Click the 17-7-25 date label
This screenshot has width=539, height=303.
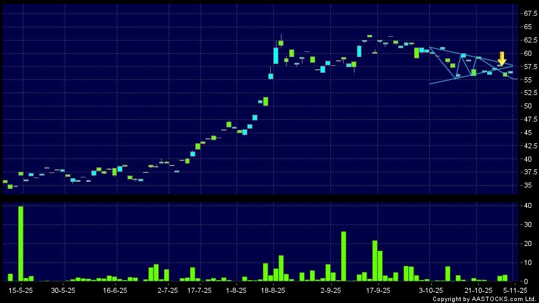click(199, 290)
